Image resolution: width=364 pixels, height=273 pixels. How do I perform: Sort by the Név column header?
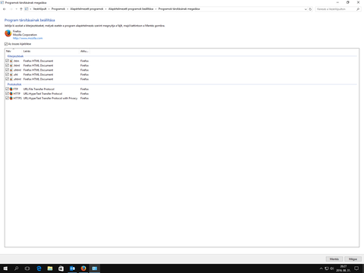click(x=14, y=52)
